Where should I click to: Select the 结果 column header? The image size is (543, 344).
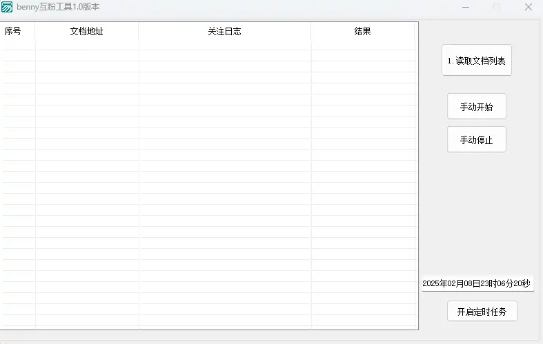[363, 31]
